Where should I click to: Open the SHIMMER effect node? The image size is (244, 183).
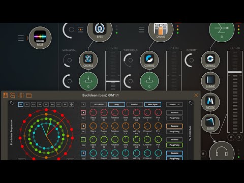tap(210, 81)
